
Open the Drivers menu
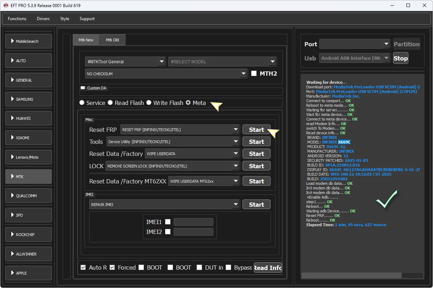click(x=43, y=19)
